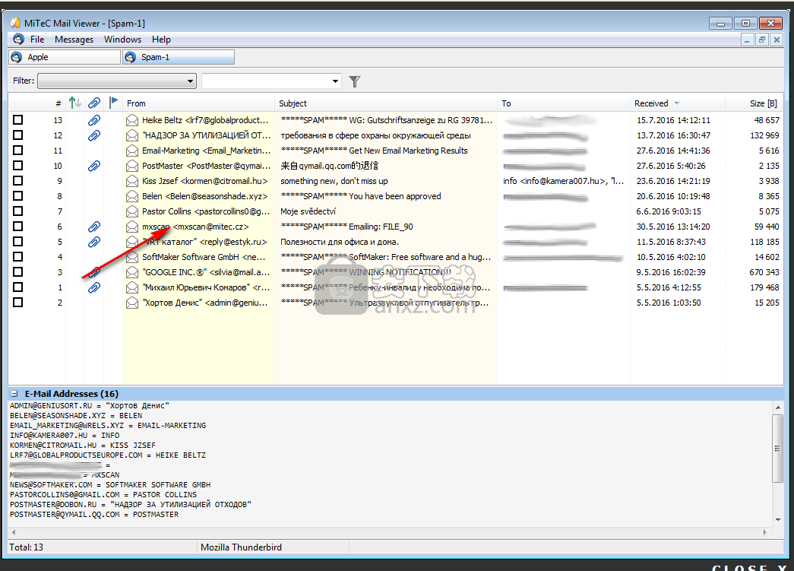Sort by the # column header
The image size is (794, 571).
tap(59, 103)
